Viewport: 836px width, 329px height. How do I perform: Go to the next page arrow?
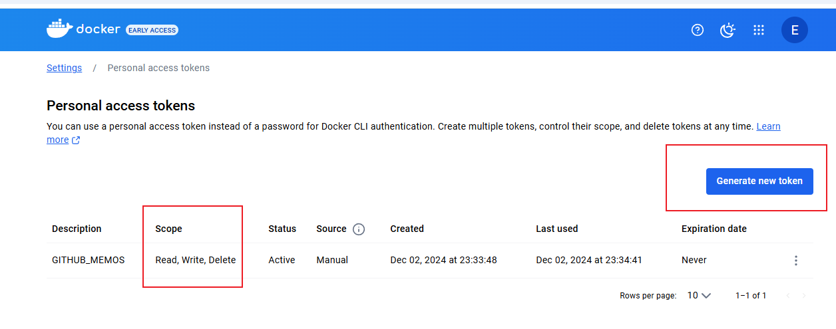click(804, 295)
